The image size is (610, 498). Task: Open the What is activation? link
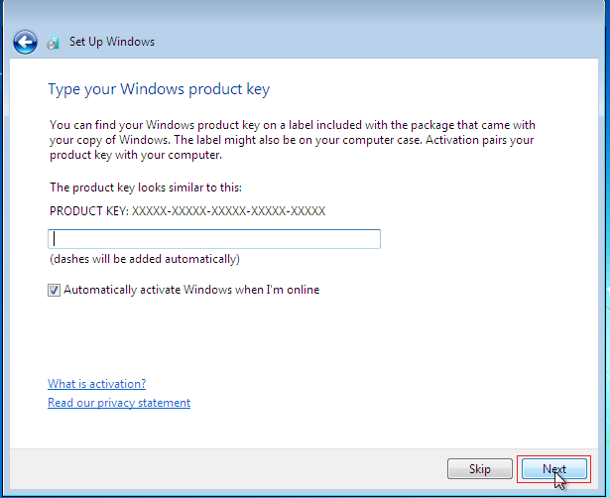(x=97, y=384)
